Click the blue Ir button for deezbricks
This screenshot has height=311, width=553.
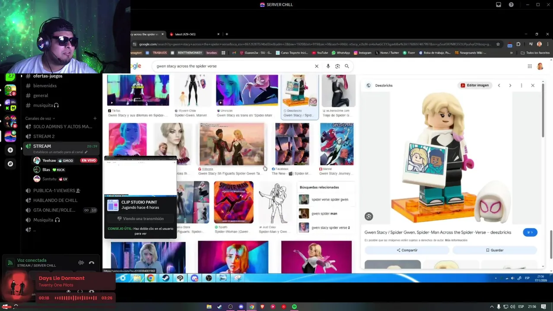pyautogui.click(x=530, y=232)
